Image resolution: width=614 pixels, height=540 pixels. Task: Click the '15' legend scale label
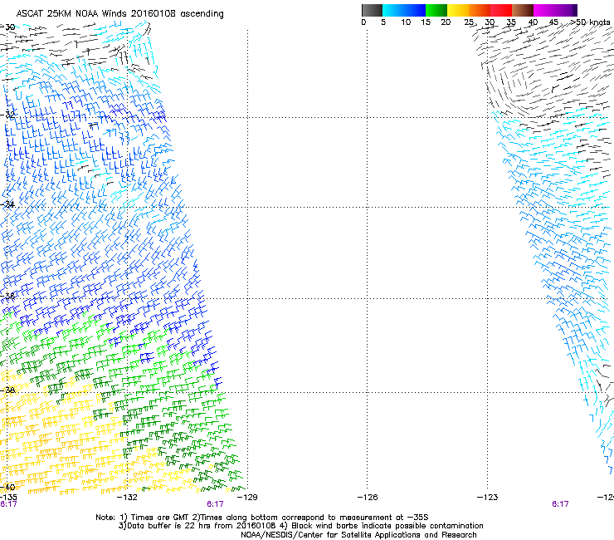[426, 22]
